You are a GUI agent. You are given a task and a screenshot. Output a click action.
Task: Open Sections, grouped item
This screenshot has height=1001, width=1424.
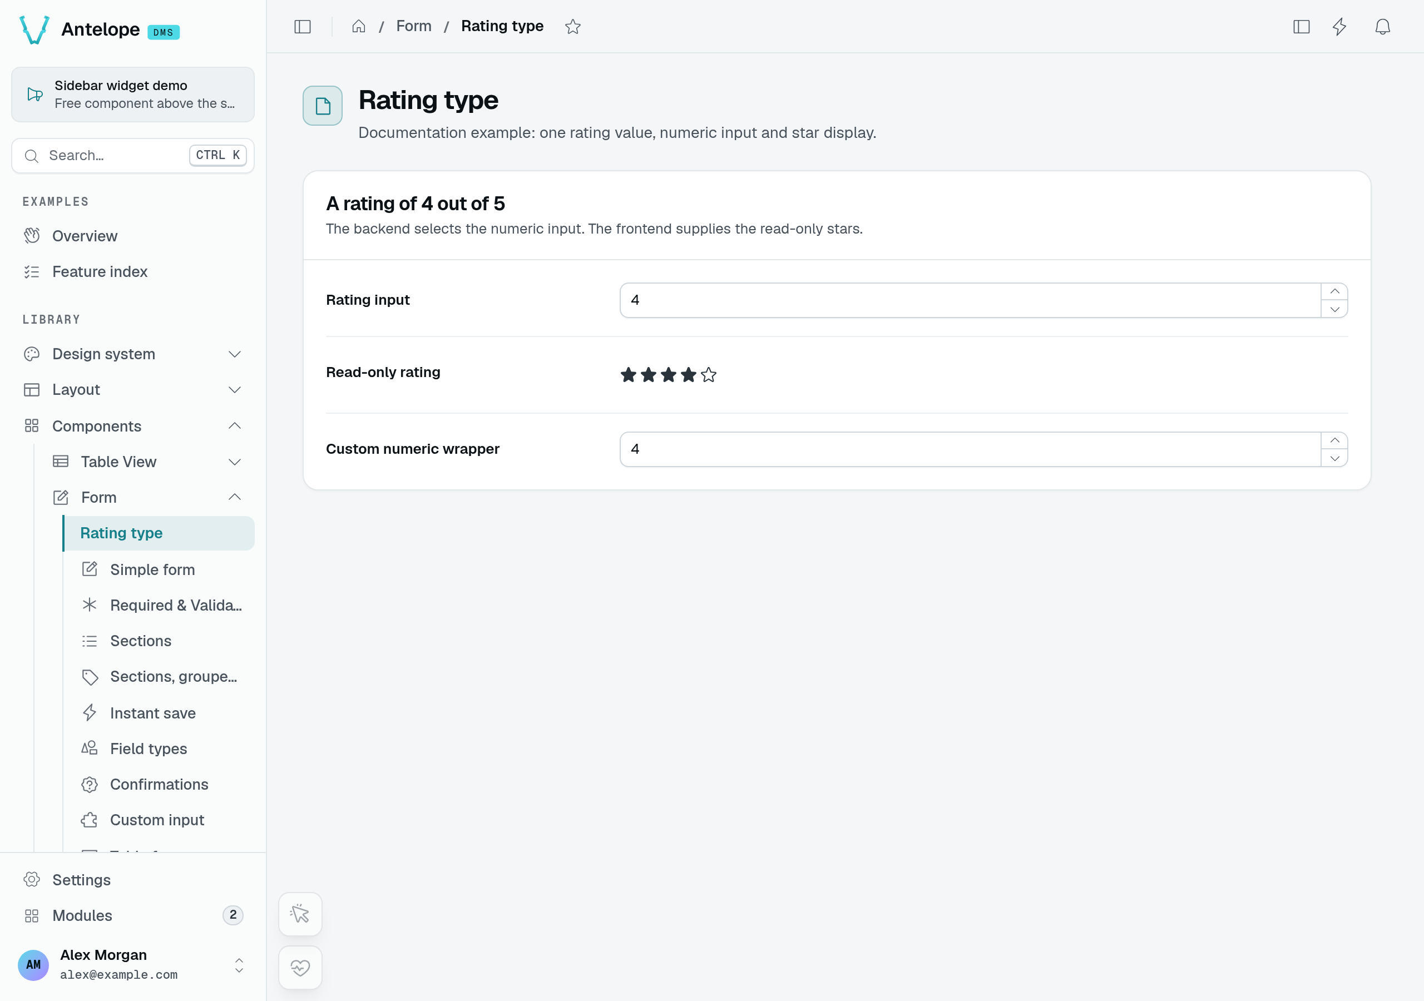click(162, 677)
